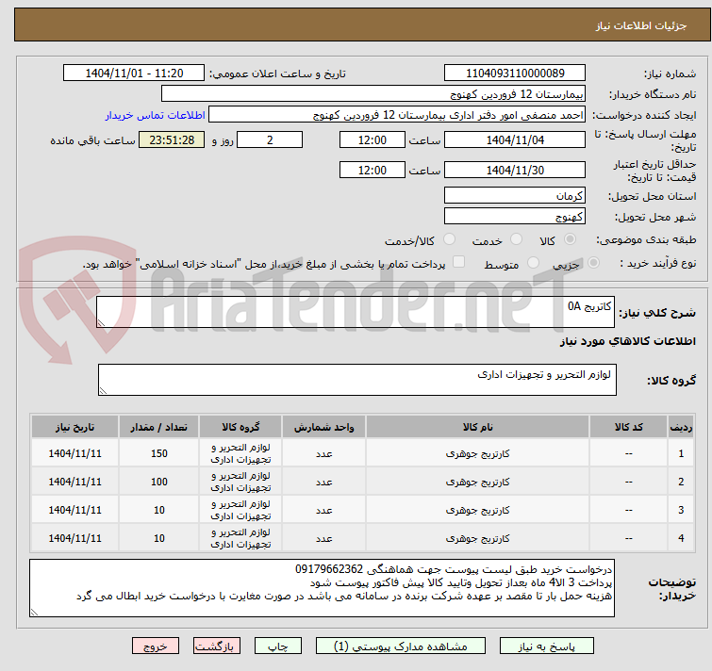Click the price validity date 1404/11/30
712x671 pixels.
click(x=515, y=170)
